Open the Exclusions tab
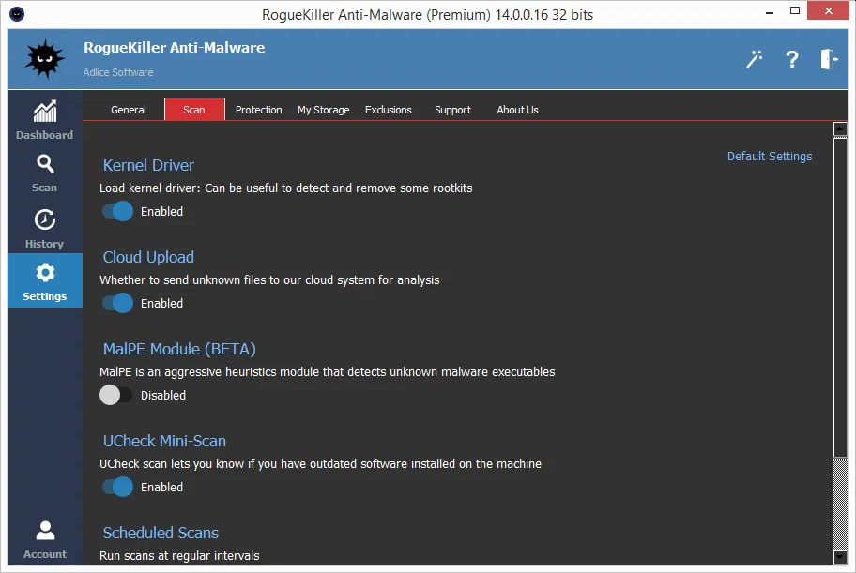The width and height of the screenshot is (856, 573). click(x=389, y=110)
